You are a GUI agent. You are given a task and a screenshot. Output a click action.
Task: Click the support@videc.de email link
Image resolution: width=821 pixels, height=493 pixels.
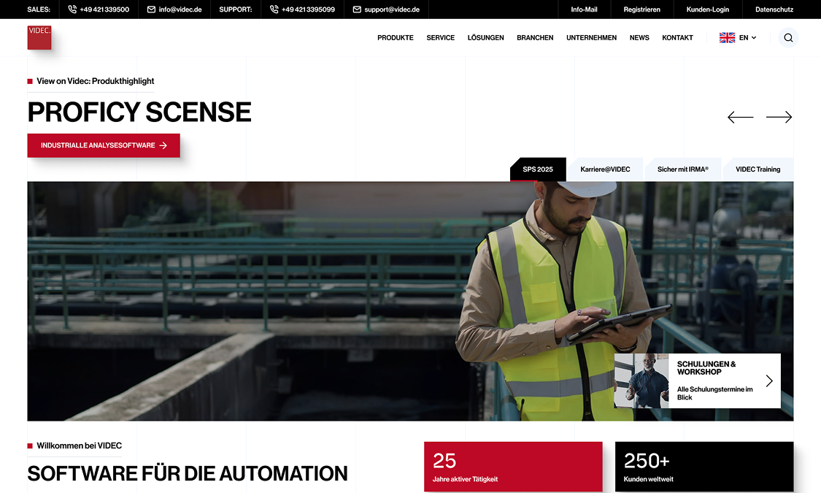tap(386, 9)
